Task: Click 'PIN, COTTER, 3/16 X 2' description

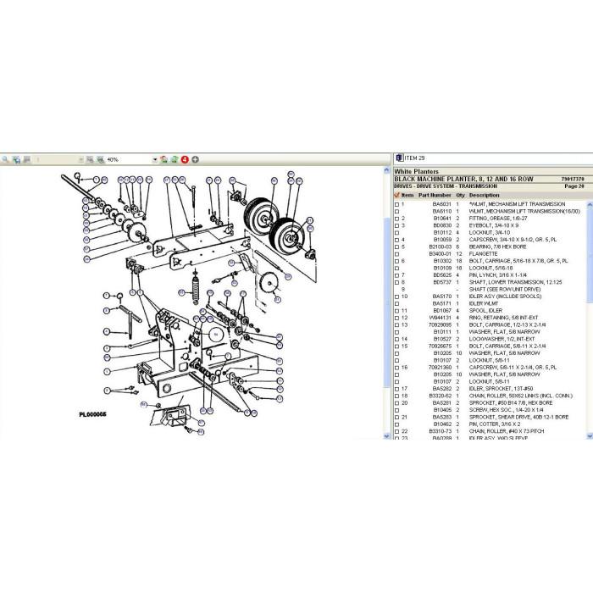Action: 494,424
